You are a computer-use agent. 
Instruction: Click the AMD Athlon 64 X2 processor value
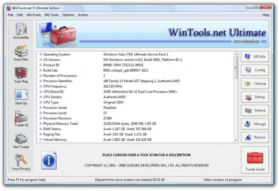[x=140, y=92]
